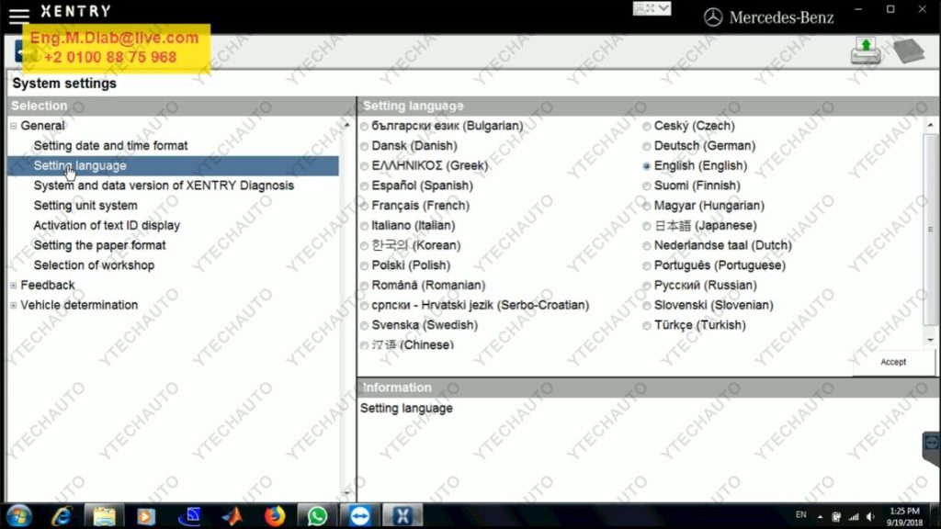Select Setting unit system entry
Viewport: 941px width, 529px height.
pos(85,206)
